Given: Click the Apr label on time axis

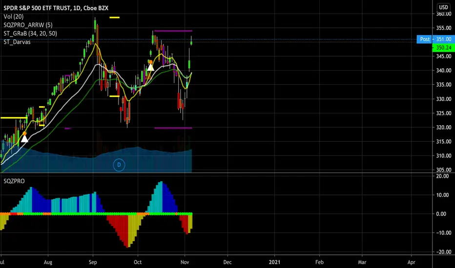Looking at the screenshot, I should coord(411,262).
